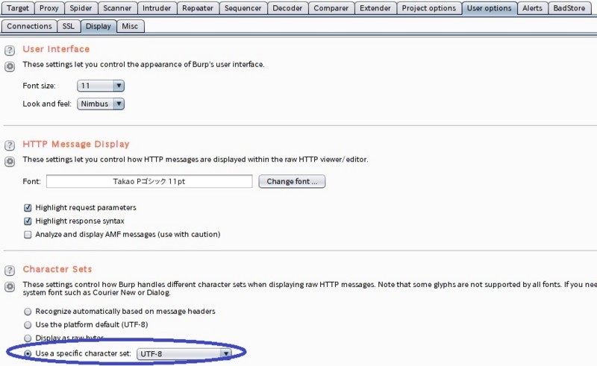This screenshot has height=366, width=597.
Task: Enable Analyze and display AMF messages
Action: tap(28, 234)
